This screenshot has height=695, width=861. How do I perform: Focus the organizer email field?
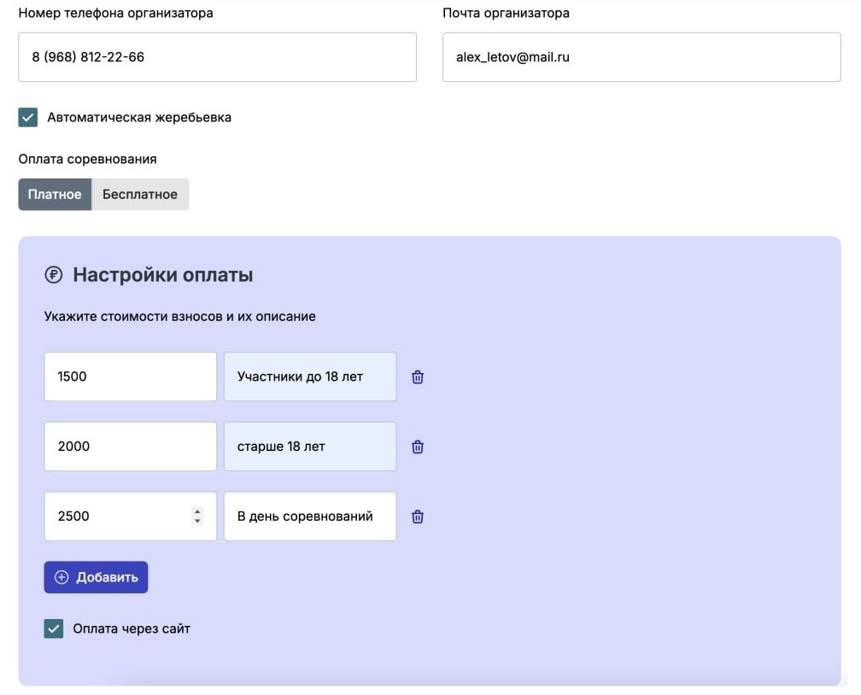pyautogui.click(x=641, y=57)
